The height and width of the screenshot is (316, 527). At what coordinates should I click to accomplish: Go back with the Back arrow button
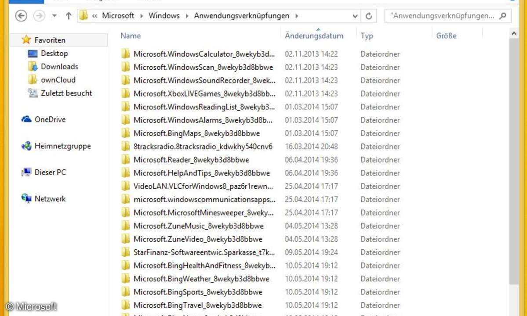click(21, 16)
